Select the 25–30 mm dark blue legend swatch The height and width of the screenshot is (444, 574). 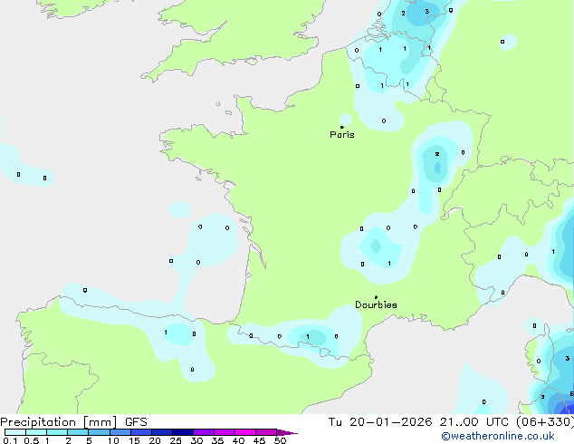click(x=183, y=432)
